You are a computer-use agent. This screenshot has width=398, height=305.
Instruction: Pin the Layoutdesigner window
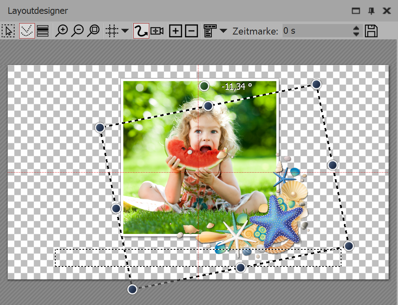(x=371, y=11)
